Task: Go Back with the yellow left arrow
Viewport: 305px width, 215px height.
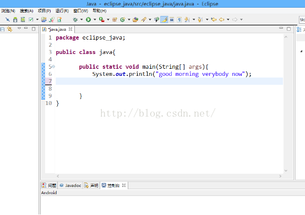Action: coord(222,20)
